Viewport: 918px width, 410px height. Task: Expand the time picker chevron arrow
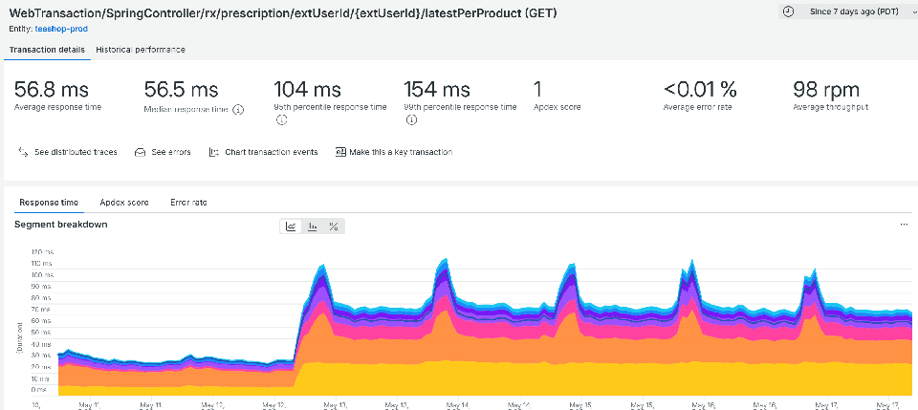[x=914, y=11]
